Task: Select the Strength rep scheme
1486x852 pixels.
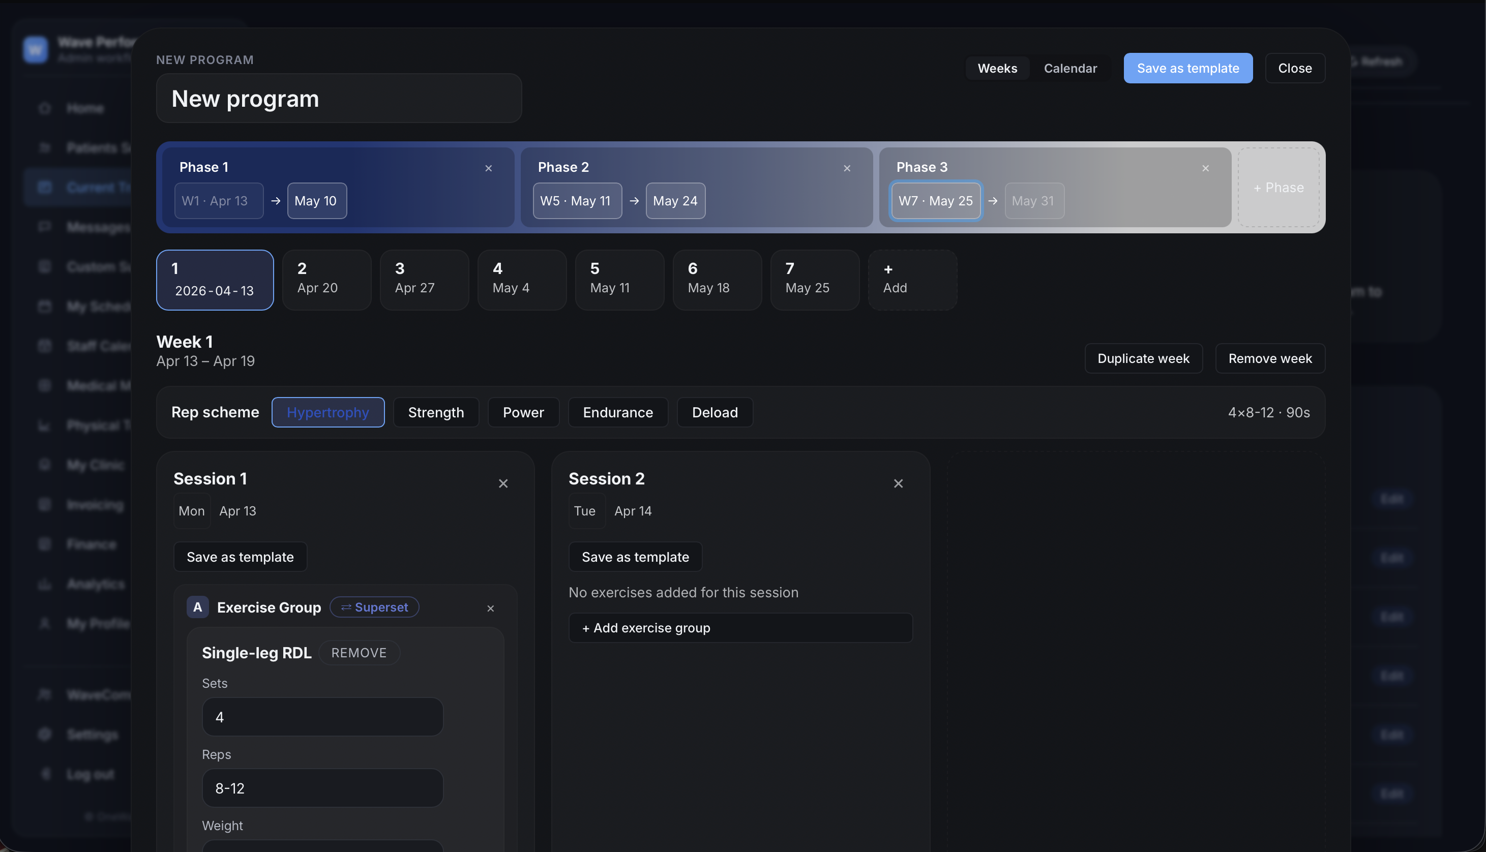Action: 435,412
